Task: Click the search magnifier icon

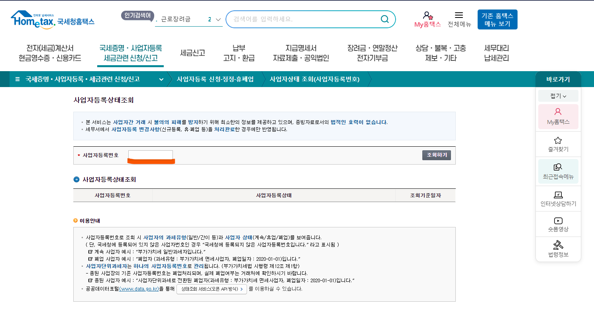Action: (384, 19)
